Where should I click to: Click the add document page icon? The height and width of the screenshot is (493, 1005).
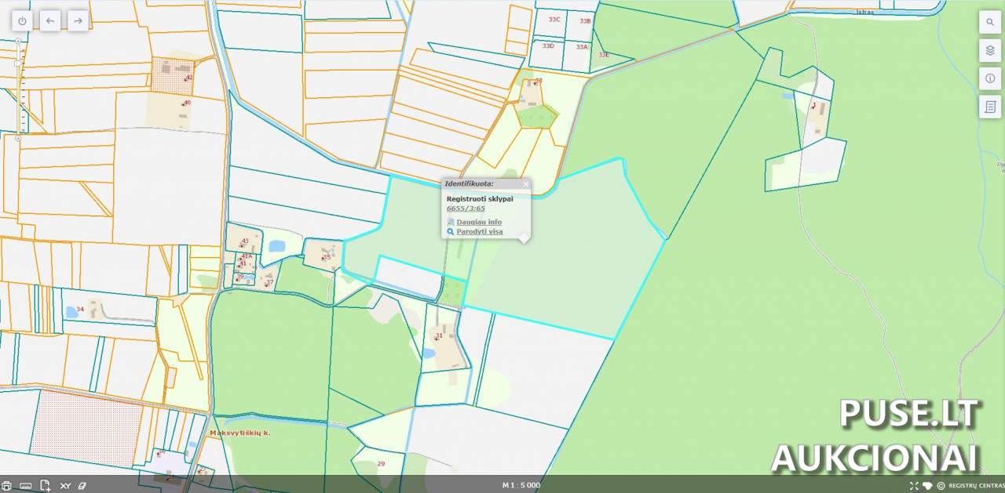point(46,486)
